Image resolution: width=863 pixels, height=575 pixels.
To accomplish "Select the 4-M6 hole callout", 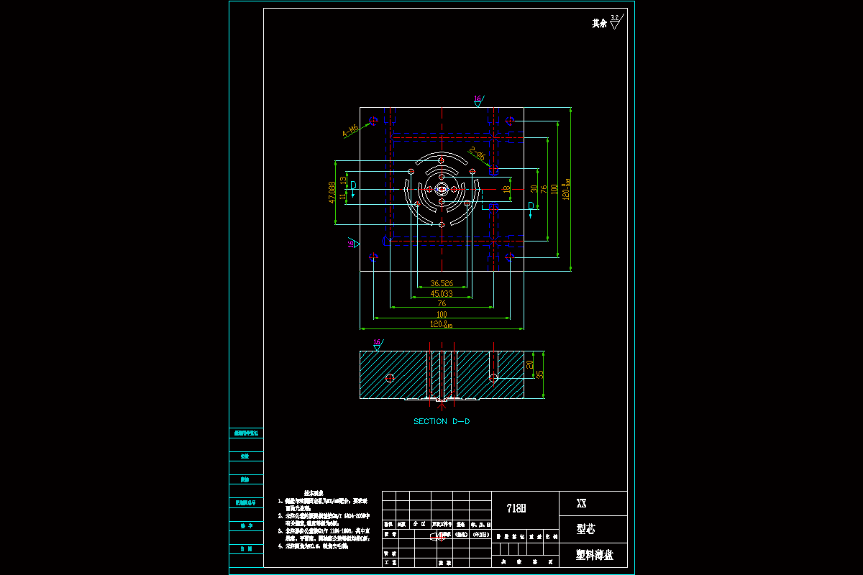I will click(350, 130).
